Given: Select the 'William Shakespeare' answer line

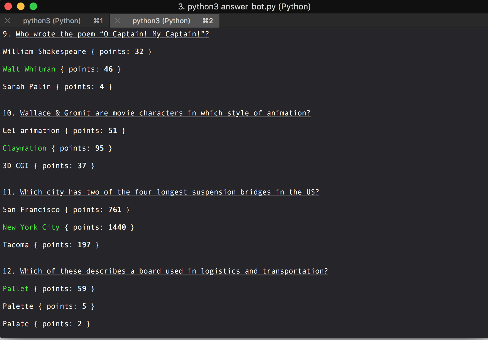Looking at the screenshot, I should tap(77, 52).
